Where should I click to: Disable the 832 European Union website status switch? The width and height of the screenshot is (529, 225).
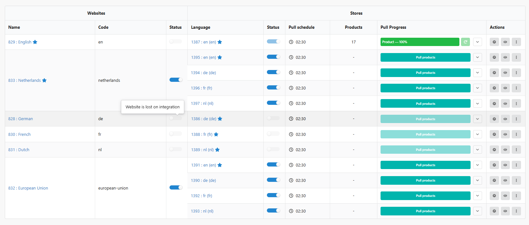tap(176, 188)
